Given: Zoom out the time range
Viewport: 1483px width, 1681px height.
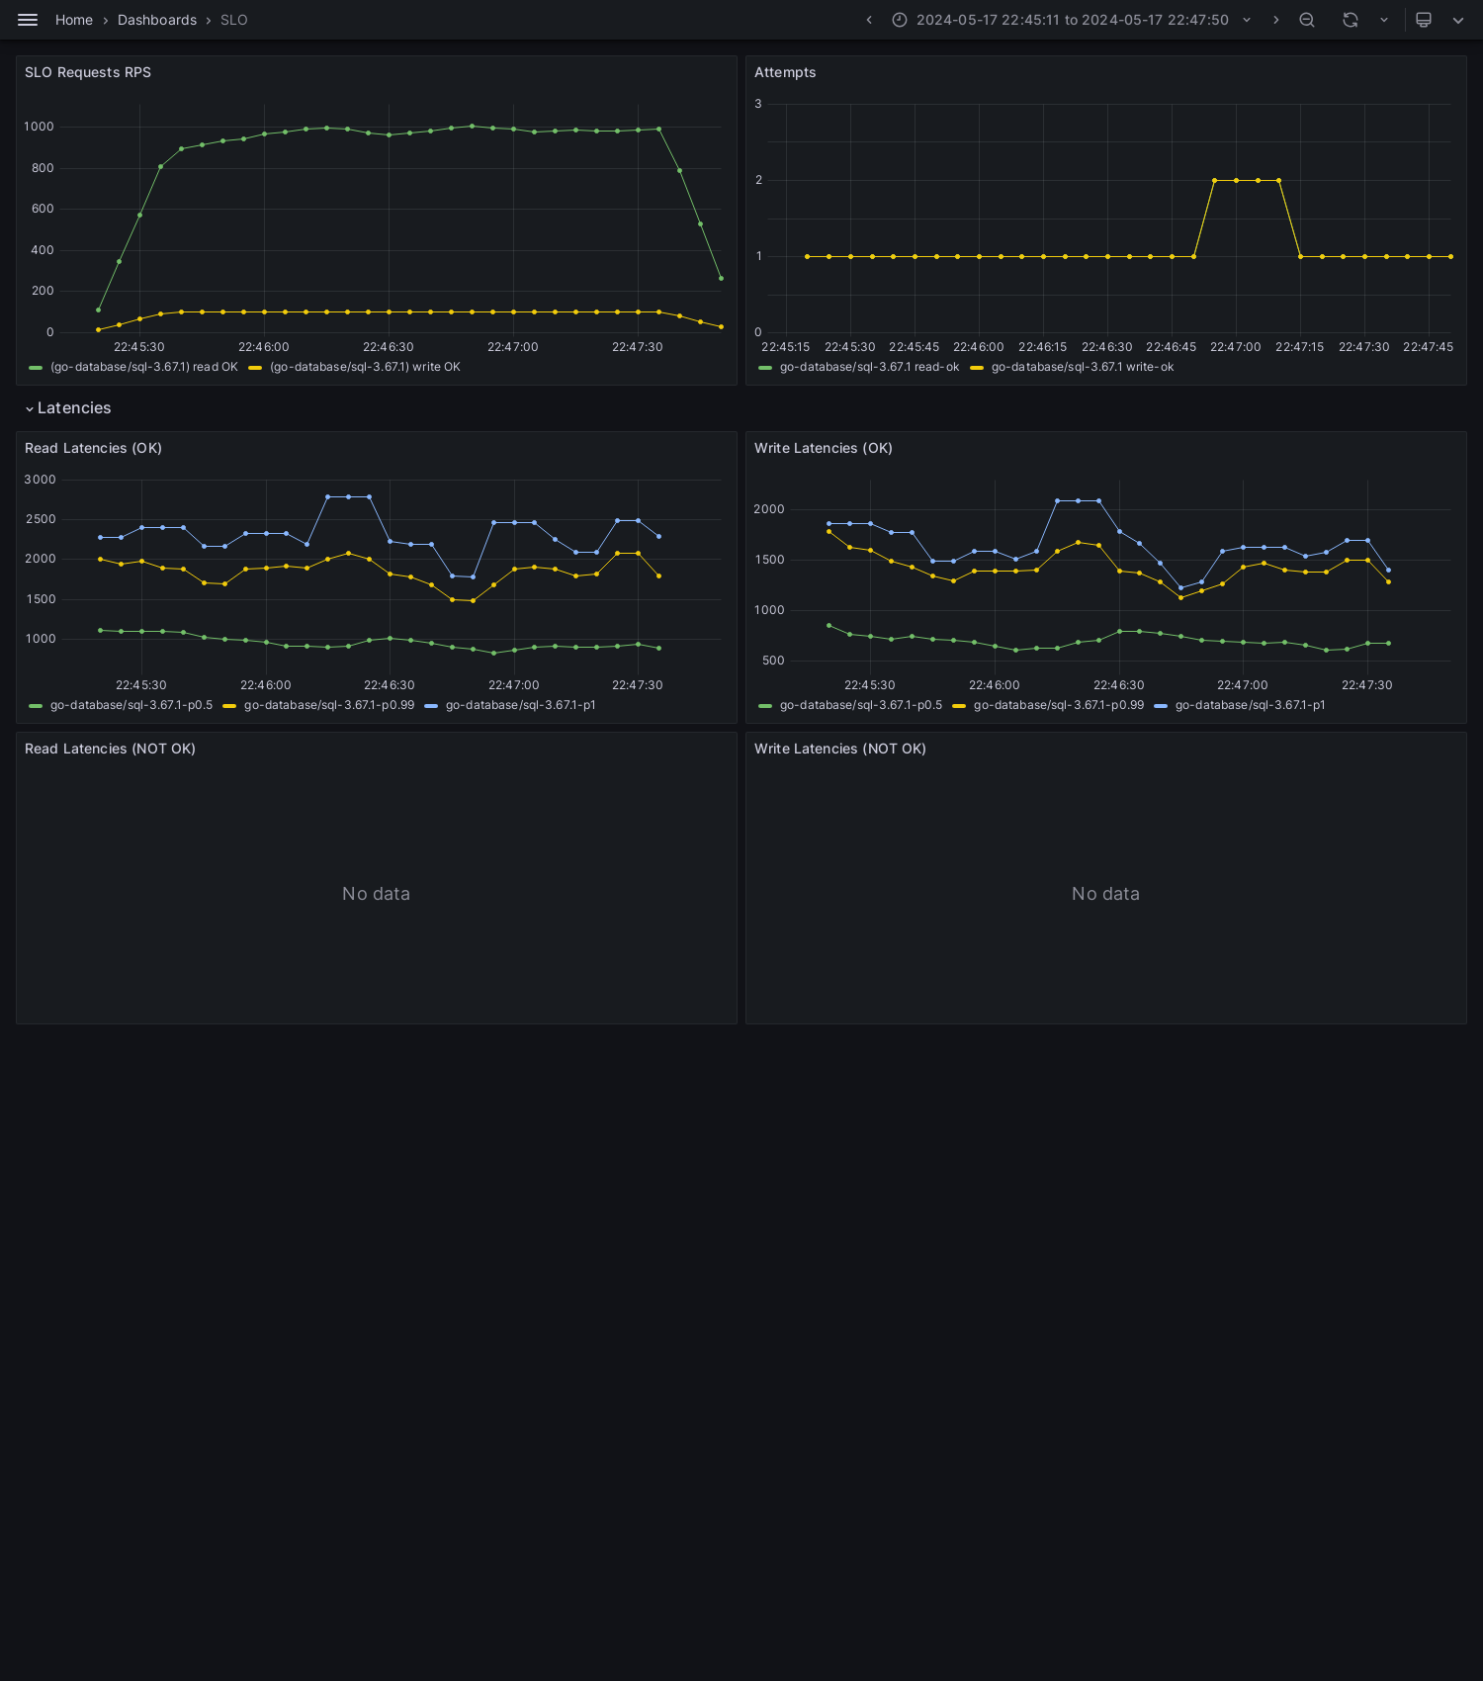Looking at the screenshot, I should (x=1307, y=20).
